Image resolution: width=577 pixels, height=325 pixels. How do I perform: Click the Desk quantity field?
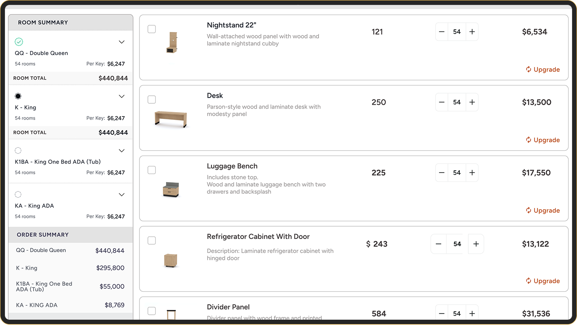[x=457, y=102]
